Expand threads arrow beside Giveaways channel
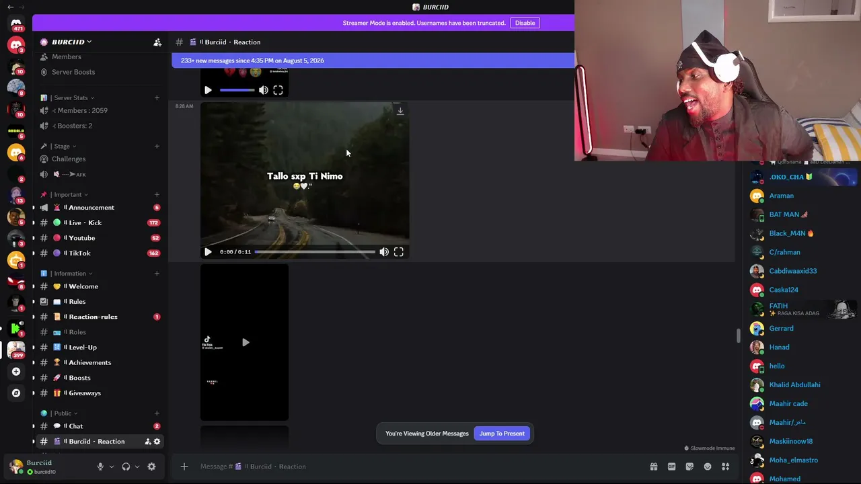Screen dimensions: 861x484 34,393
